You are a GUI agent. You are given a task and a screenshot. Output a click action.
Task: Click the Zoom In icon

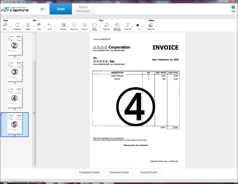85,25
